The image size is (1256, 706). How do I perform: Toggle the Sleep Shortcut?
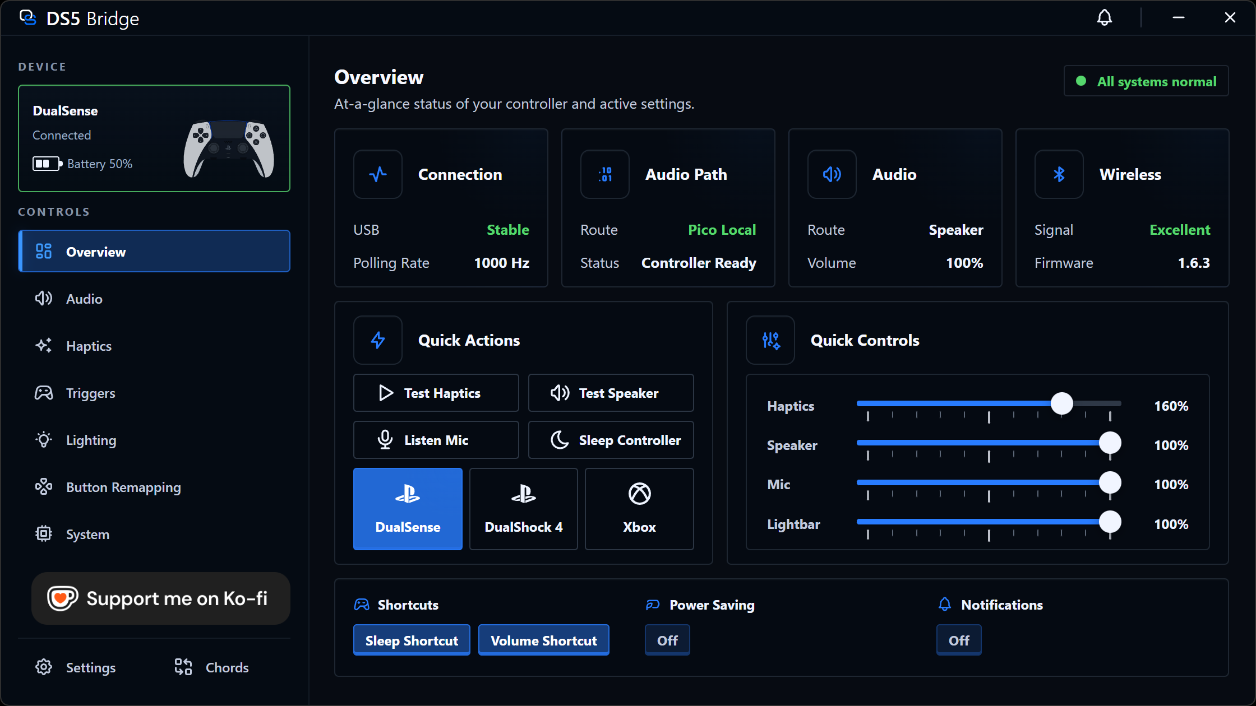click(412, 640)
